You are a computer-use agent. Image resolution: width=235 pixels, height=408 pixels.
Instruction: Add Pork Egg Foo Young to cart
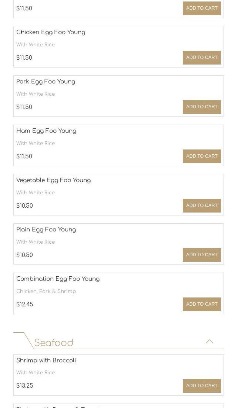point(202,107)
